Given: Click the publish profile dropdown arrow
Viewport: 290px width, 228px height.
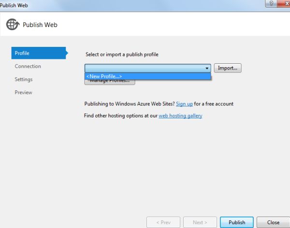Looking at the screenshot, I should 207,68.
